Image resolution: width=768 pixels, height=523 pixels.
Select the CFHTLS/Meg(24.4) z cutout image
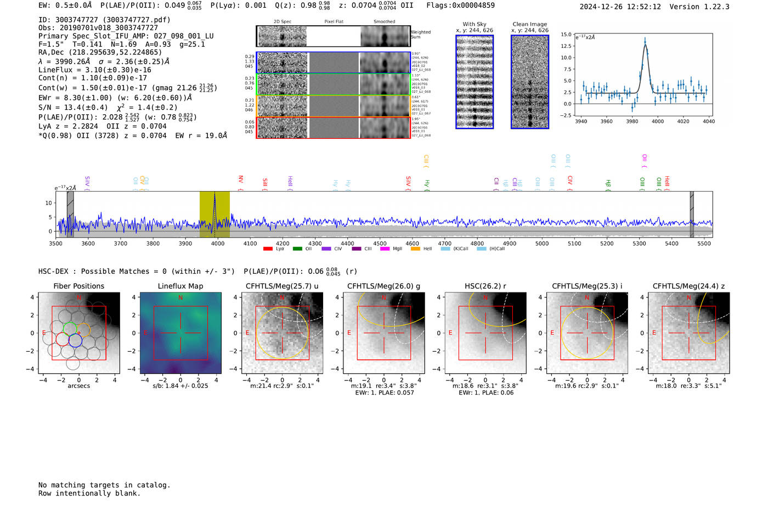tap(688, 333)
